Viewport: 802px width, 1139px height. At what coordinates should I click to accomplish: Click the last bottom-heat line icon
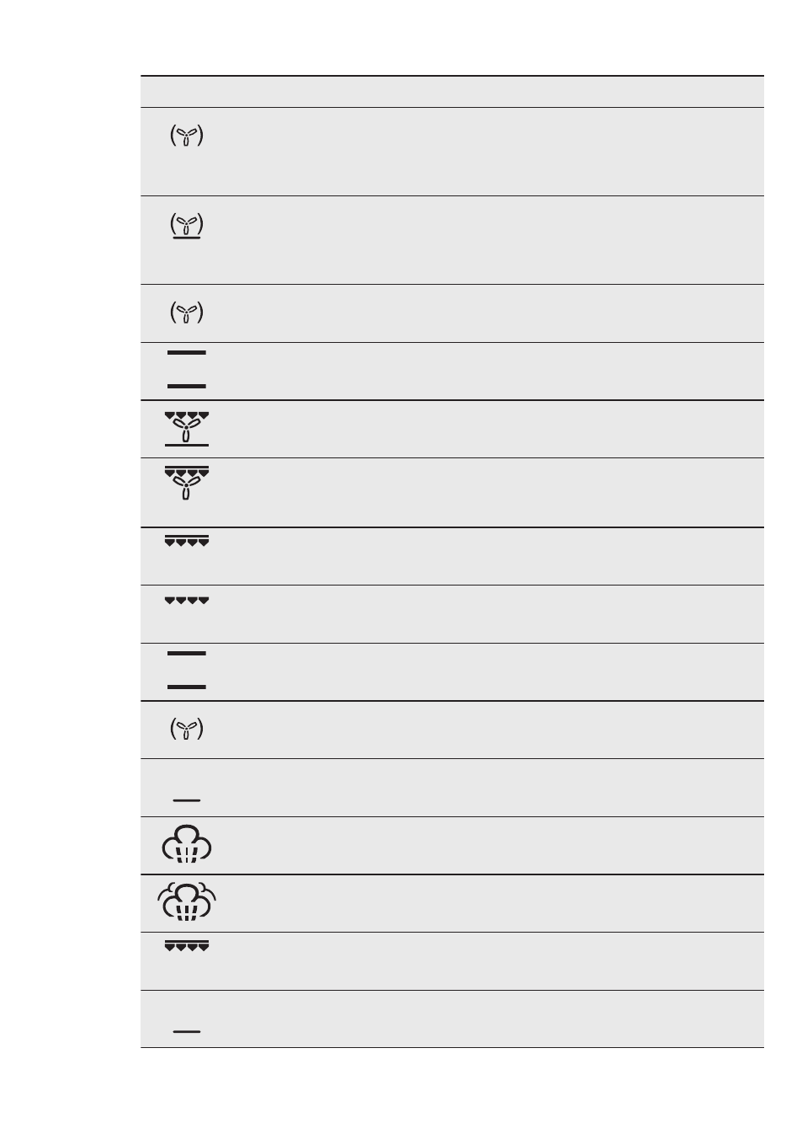click(187, 1030)
